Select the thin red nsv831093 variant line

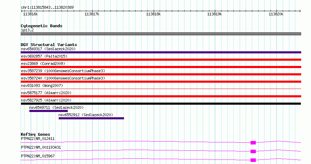[x=161, y=89]
